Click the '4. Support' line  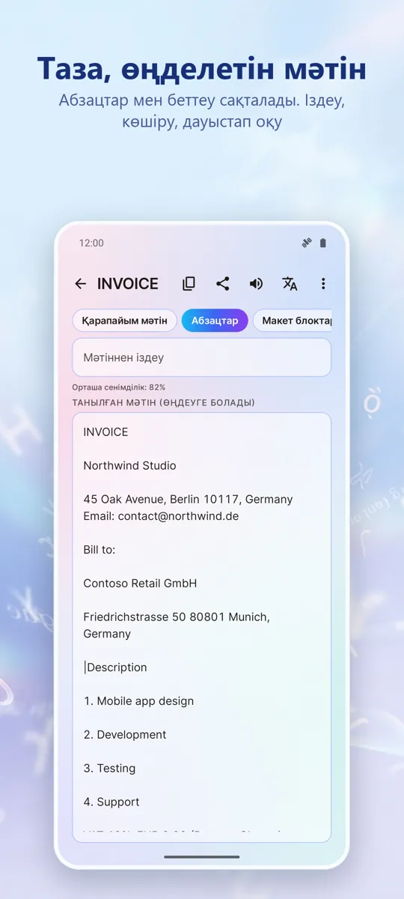[111, 802]
